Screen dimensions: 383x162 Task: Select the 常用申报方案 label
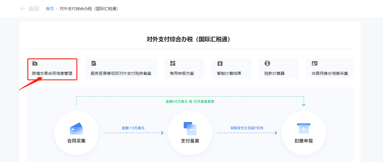(182, 73)
